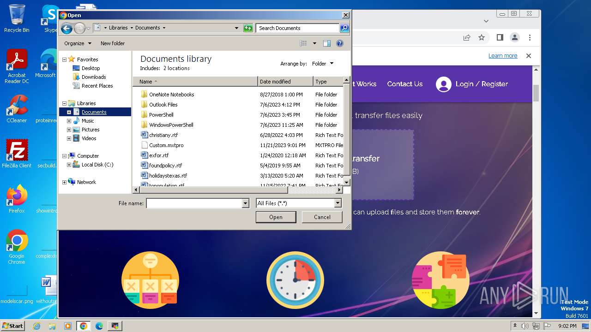Open Chrome profile avatar icon
The image size is (591, 332).
tap(514, 37)
